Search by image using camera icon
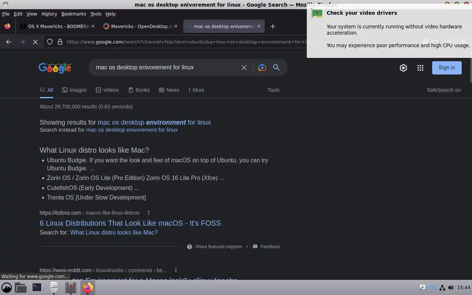Screen dimensions: 472x295 [262, 67]
